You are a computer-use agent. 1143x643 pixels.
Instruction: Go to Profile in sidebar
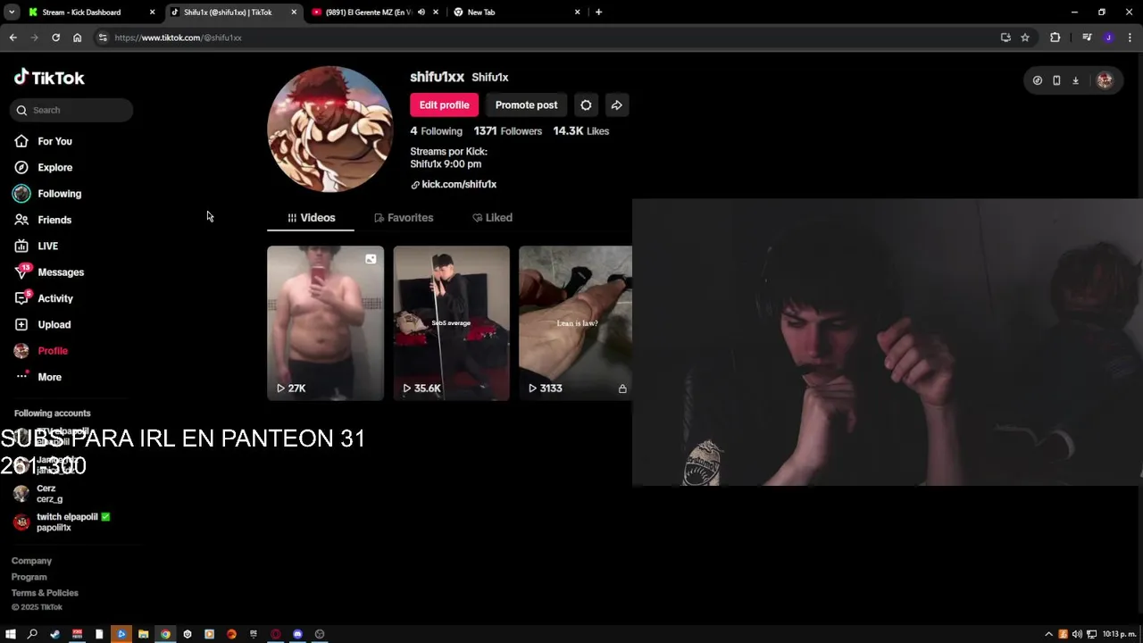[40, 351]
